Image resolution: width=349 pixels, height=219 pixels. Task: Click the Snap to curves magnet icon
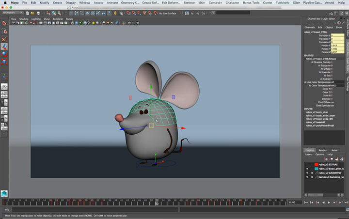pyautogui.click(x=134, y=14)
